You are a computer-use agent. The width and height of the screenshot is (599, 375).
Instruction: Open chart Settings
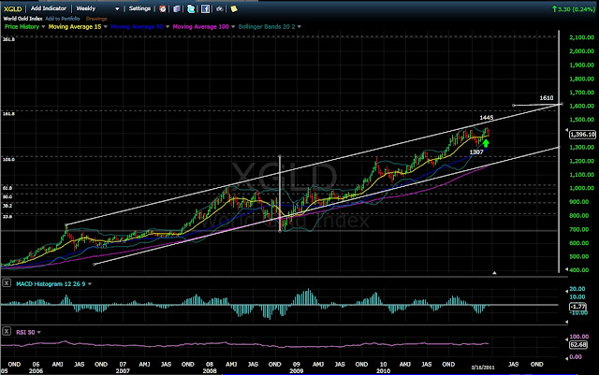139,8
